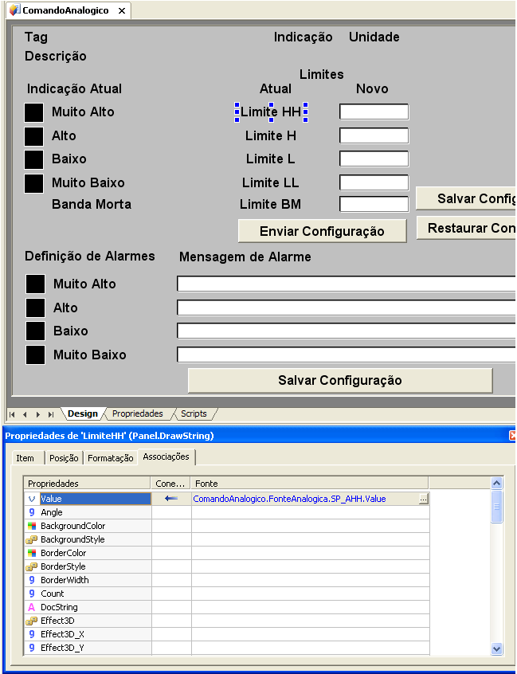Screen dimensions: 517x674
Task: Click the BorderWidth property number icon
Action: click(31, 580)
